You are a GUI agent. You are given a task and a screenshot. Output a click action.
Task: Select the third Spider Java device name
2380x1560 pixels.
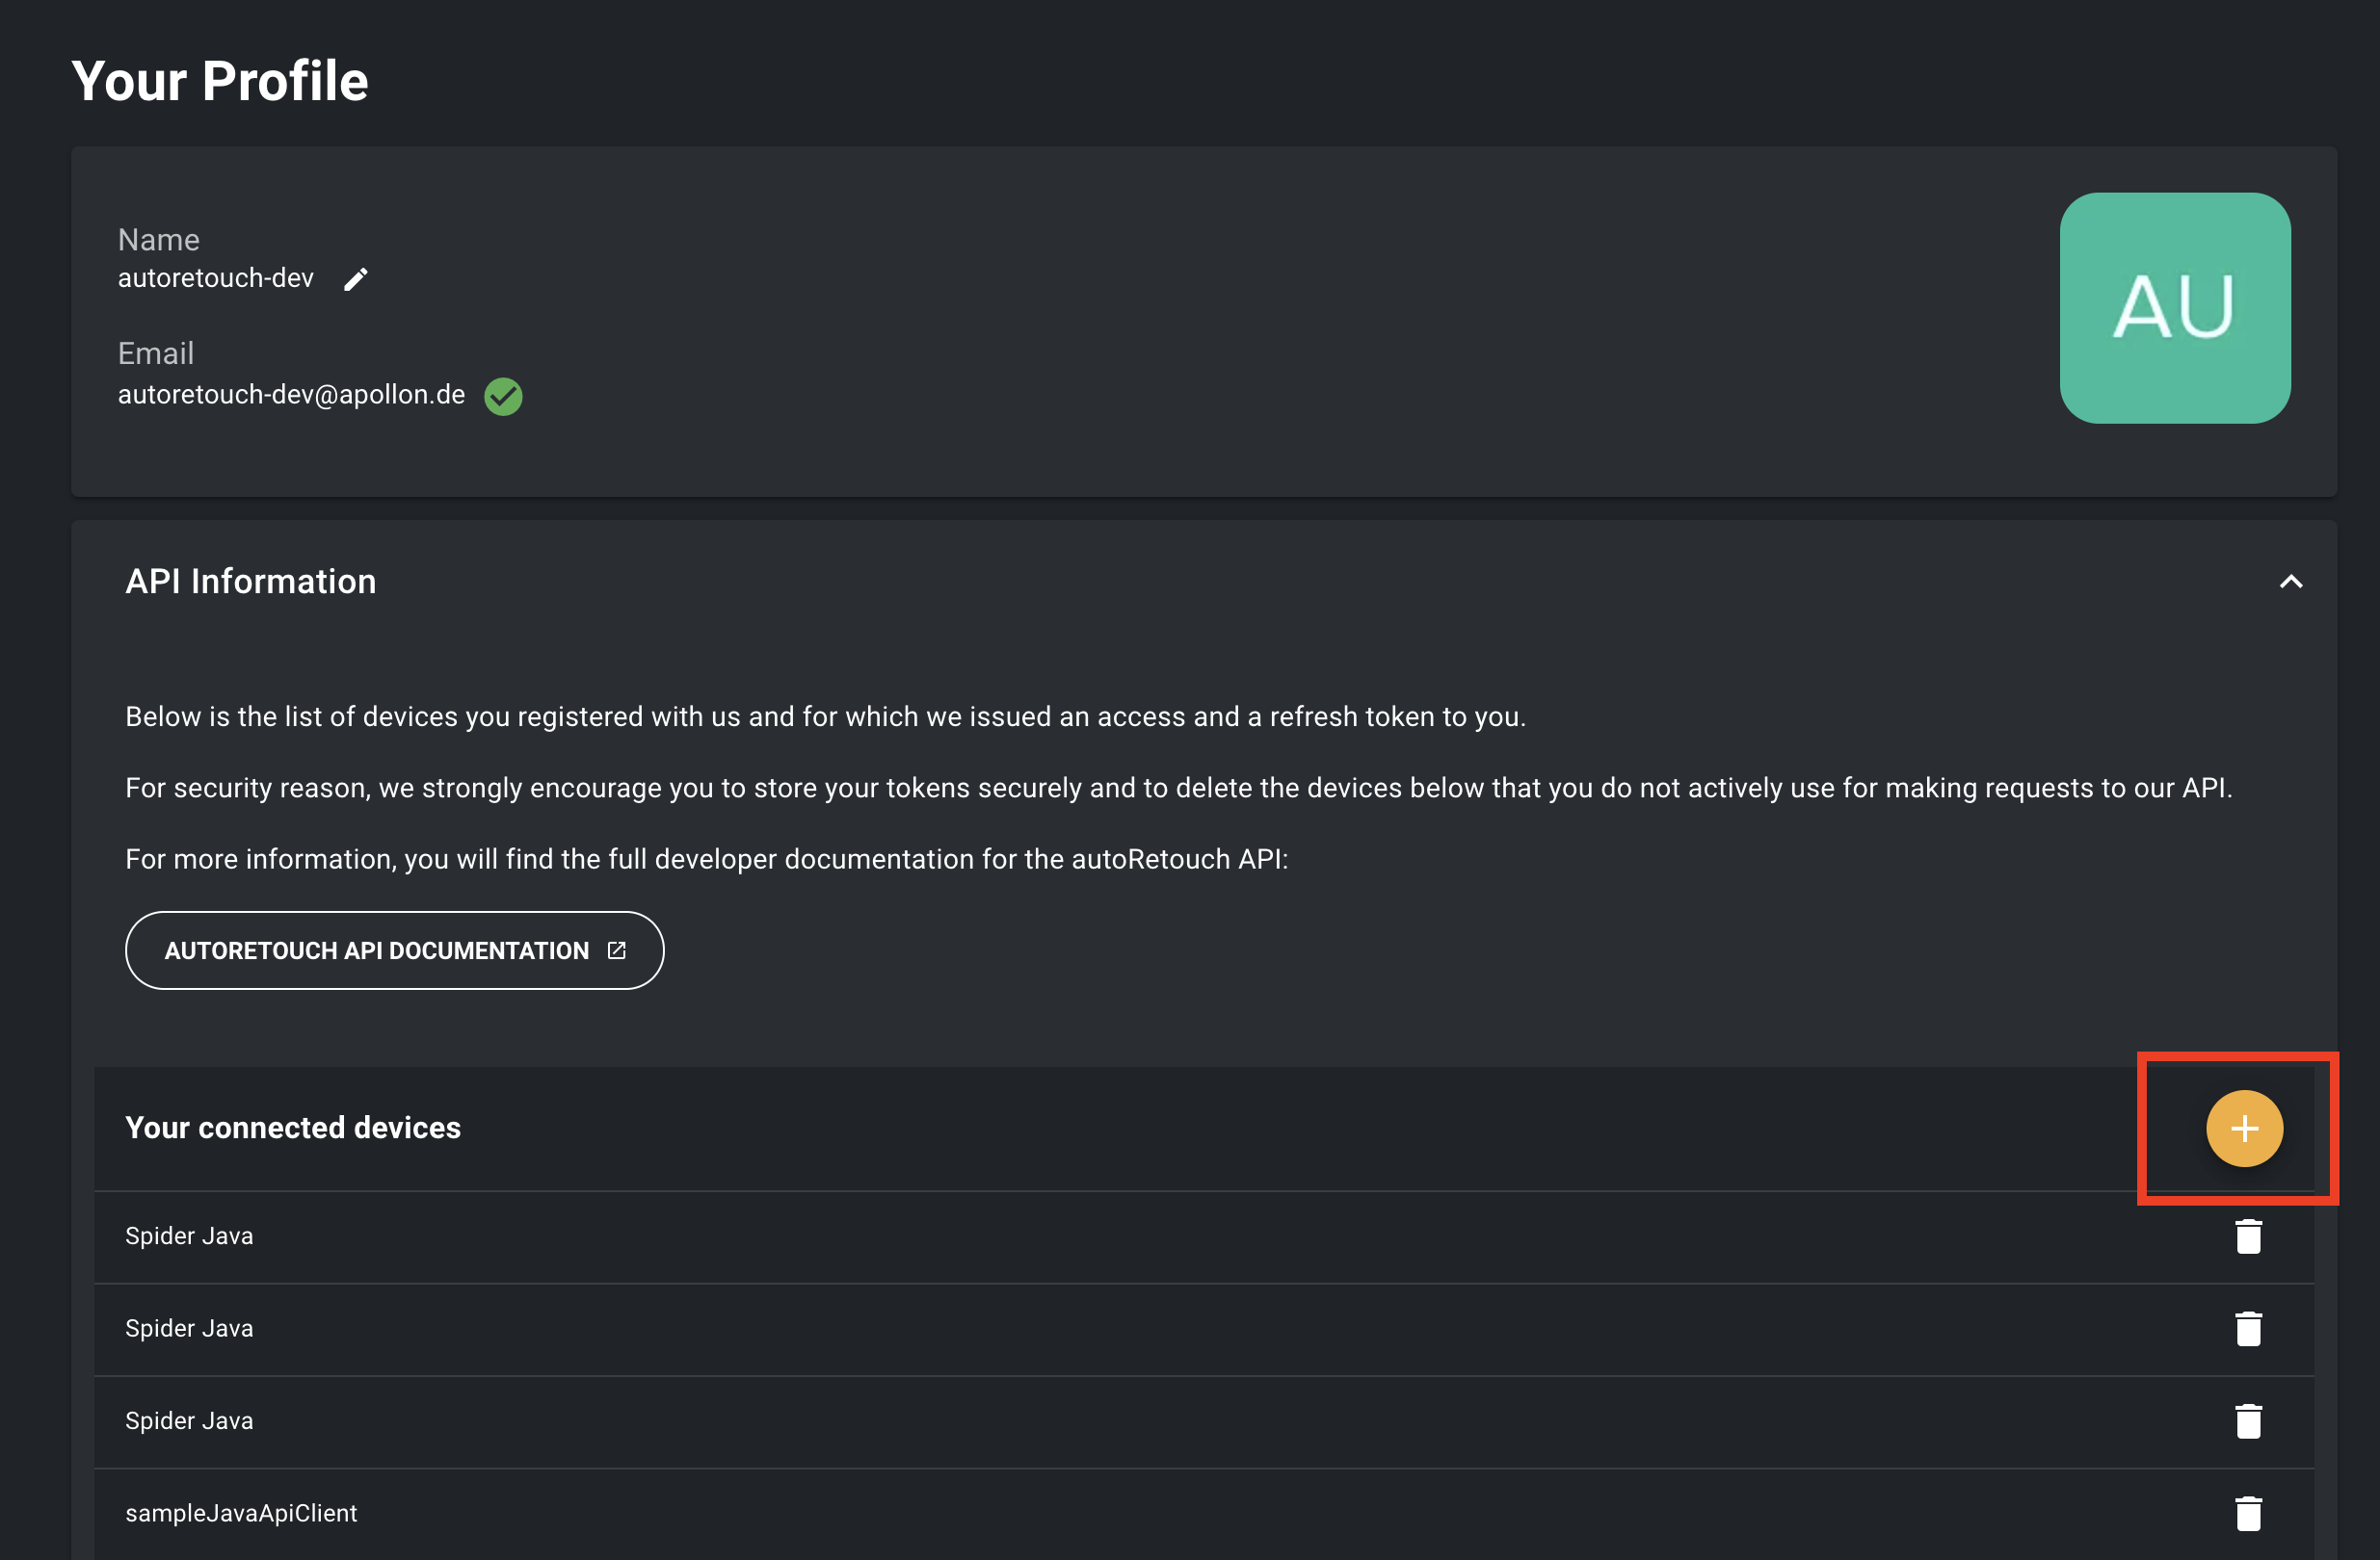(x=189, y=1421)
